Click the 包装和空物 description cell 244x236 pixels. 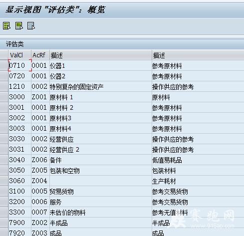101,171
